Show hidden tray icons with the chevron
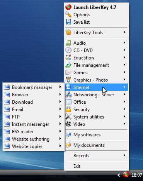Image resolution: width=143 pixels, height=181 pixels. coord(119,175)
